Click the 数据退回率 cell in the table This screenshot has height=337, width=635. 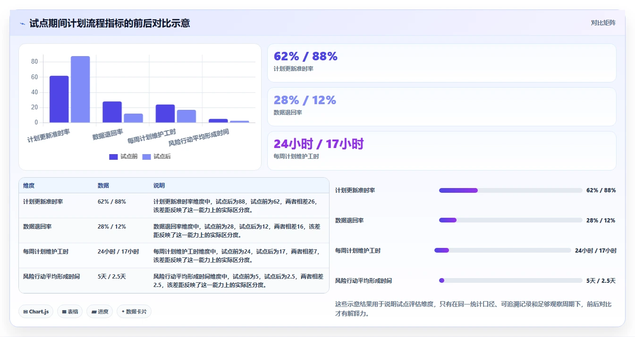37,227
